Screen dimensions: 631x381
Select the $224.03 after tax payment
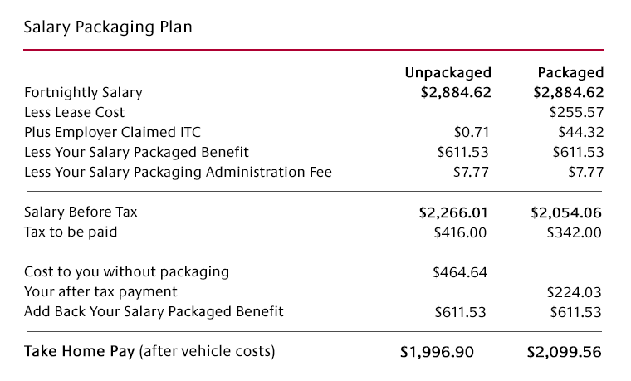coord(575,292)
